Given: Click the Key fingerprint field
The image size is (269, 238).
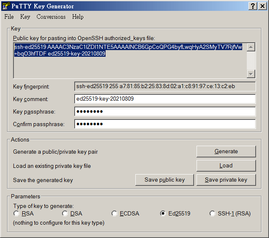Looking at the screenshot, I should pyautogui.click(x=165, y=86).
